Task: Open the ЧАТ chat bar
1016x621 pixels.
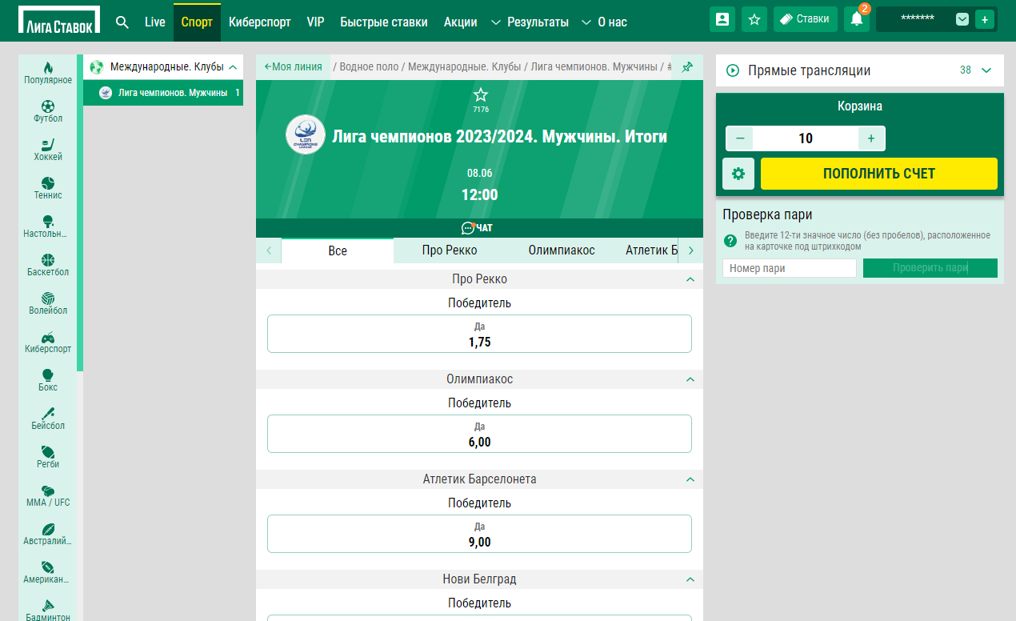Action: tap(479, 228)
